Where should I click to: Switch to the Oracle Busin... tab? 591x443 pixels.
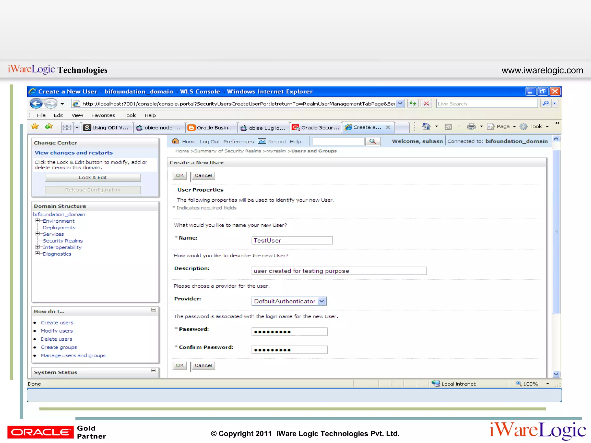212,127
